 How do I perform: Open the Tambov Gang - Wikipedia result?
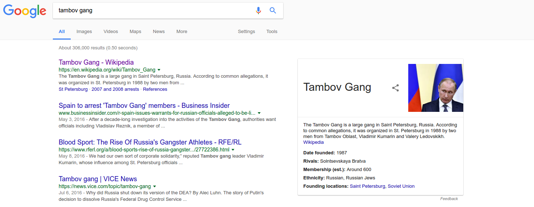96,62
